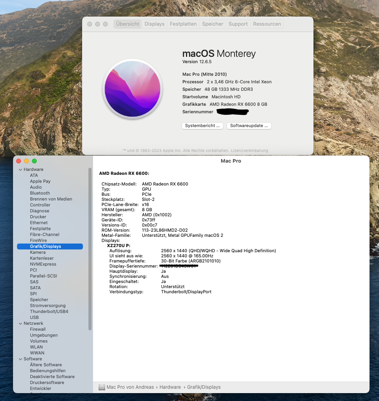Click the sidebar vertical scrollbar

[90, 249]
